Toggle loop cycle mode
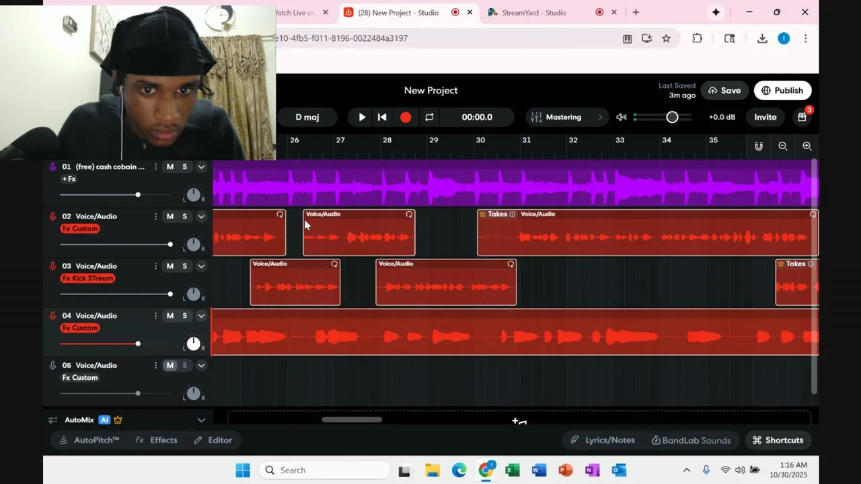Viewport: 861px width, 484px height. (429, 117)
